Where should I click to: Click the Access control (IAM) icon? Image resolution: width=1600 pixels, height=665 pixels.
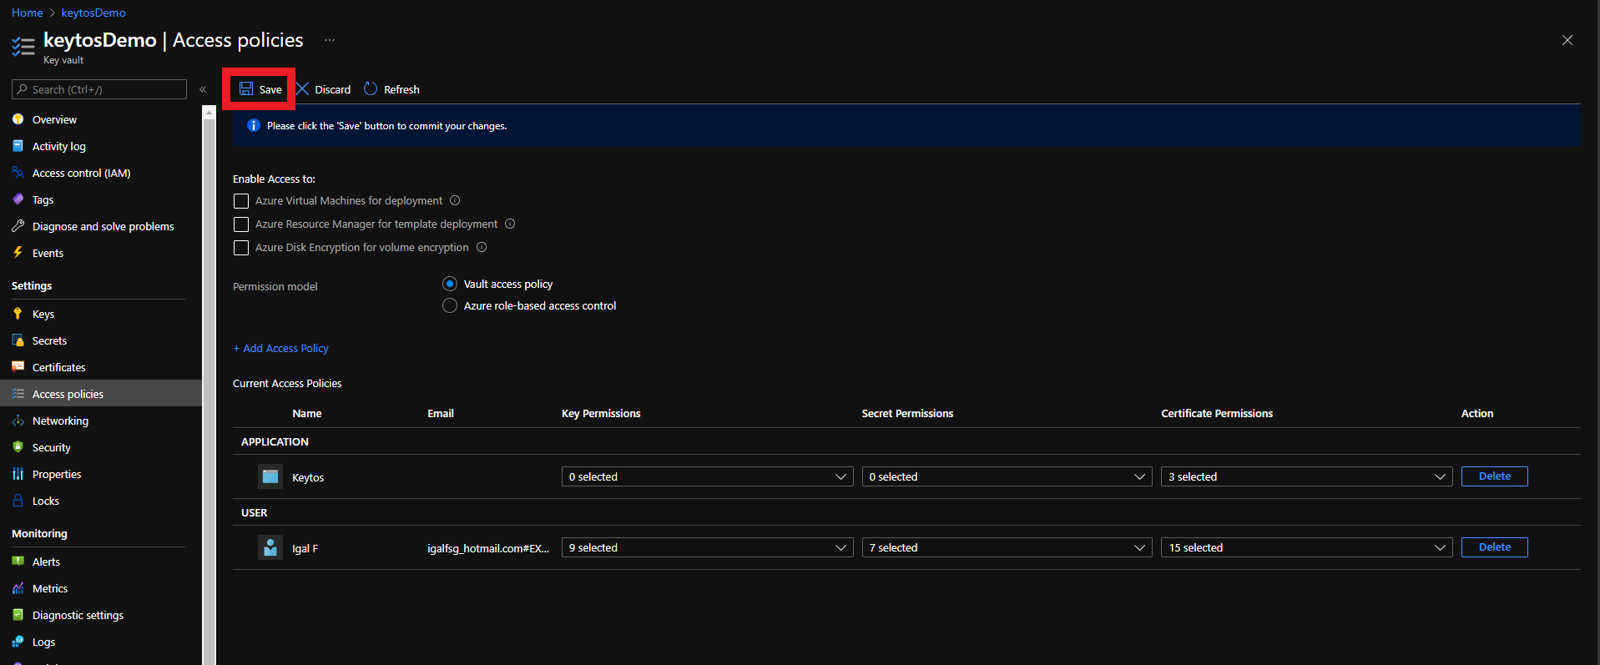(x=18, y=173)
